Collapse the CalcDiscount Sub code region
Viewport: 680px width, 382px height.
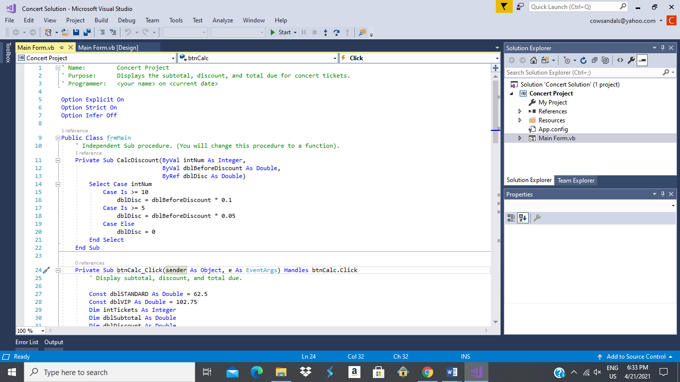(x=58, y=160)
